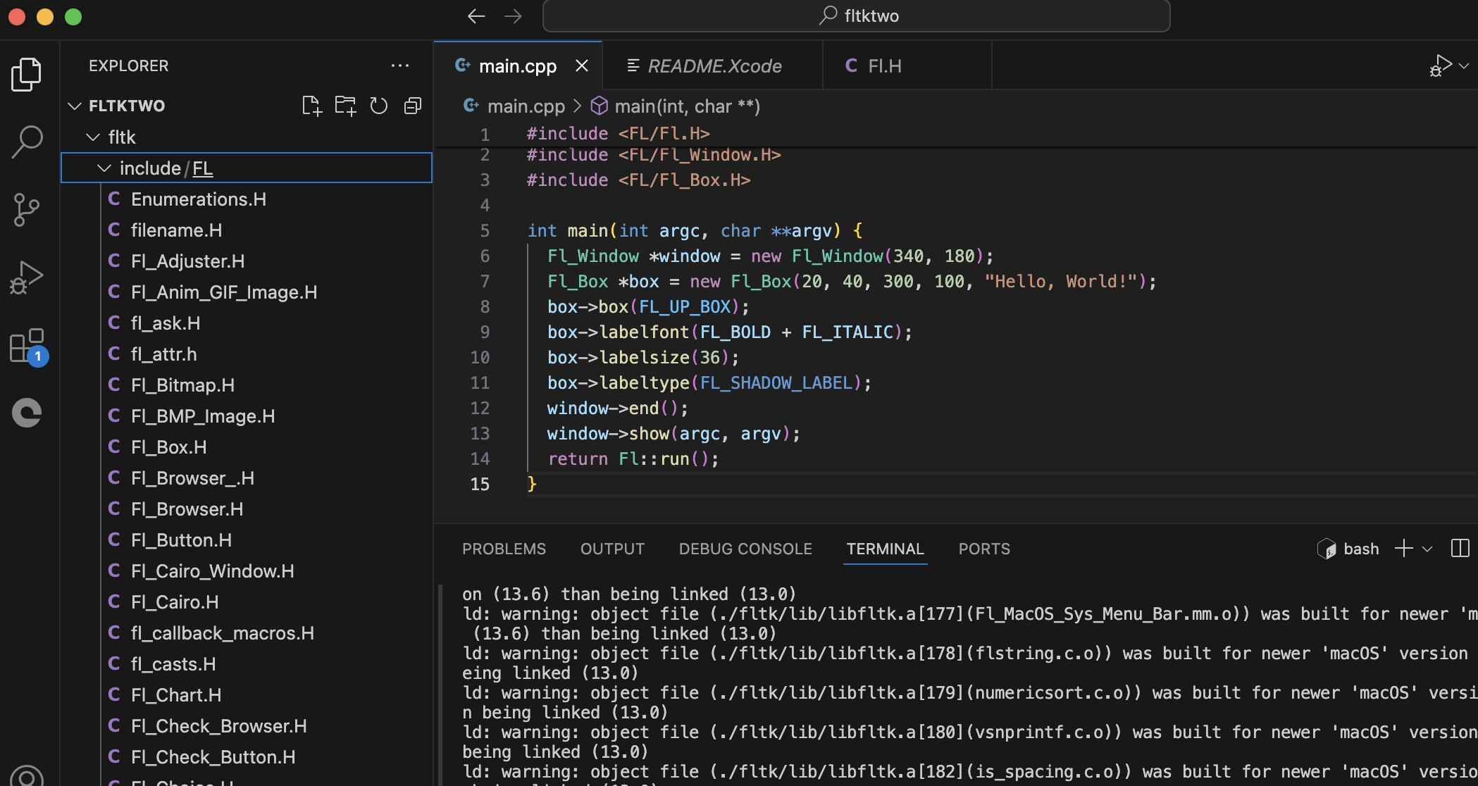1478x786 pixels.
Task: Open the terminal launch profile dropdown
Action: [1427, 549]
